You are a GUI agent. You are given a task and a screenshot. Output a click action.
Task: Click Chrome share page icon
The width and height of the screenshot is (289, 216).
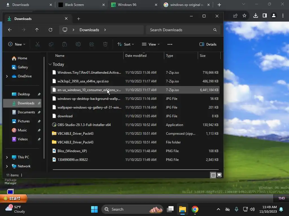click(235, 16)
